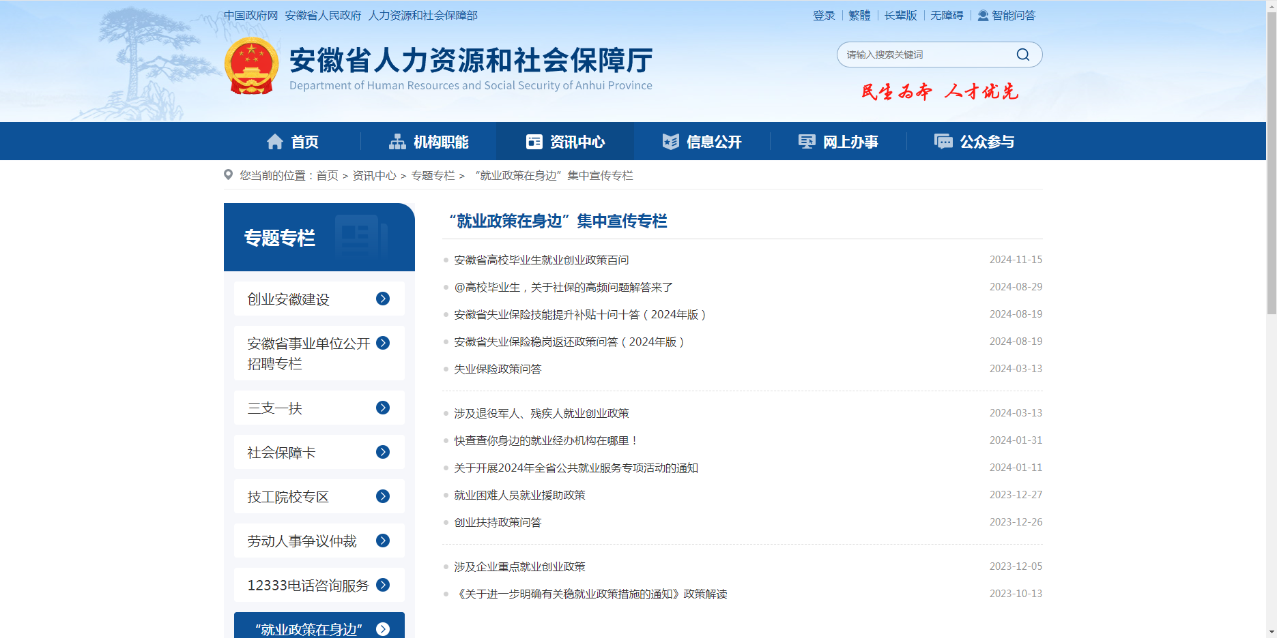
Task: Switch to 繁體 traditional Chinese version
Action: point(859,16)
